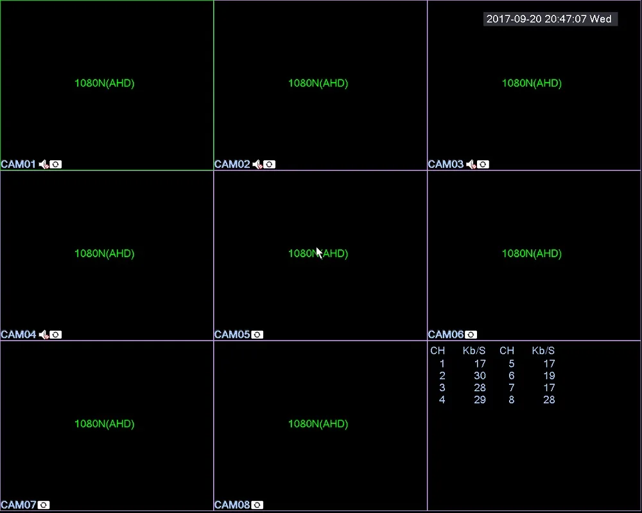Click the bitrate value 19 for channel 6
This screenshot has height=513, width=642.
[549, 376]
